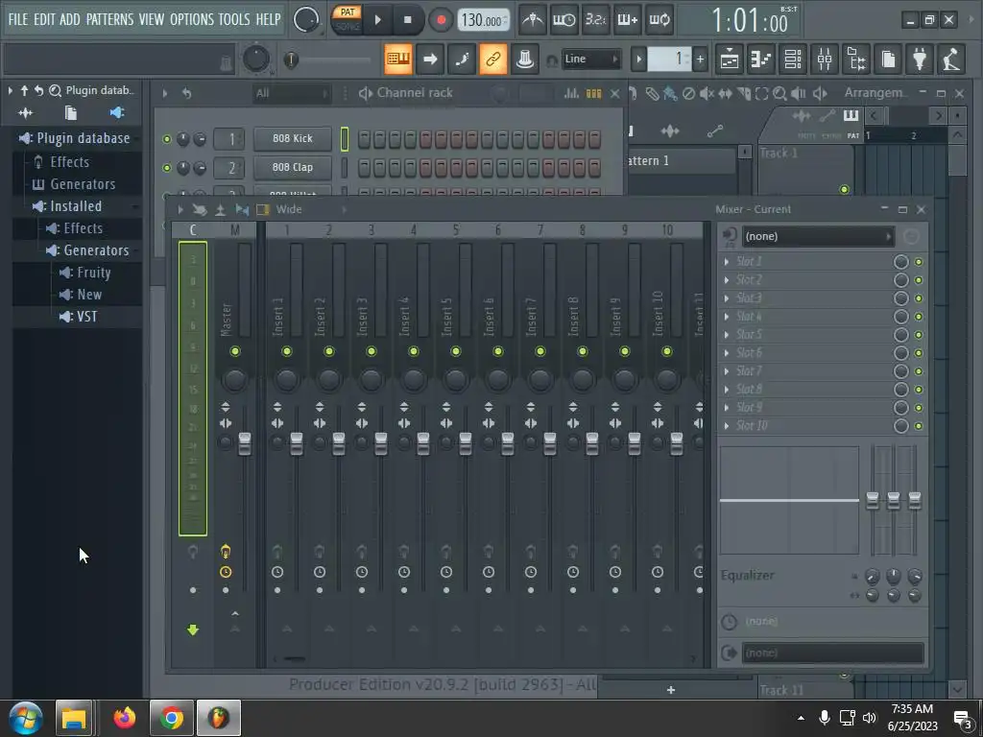Open the snap Line dropdown
This screenshot has height=737, width=983.
tap(591, 59)
